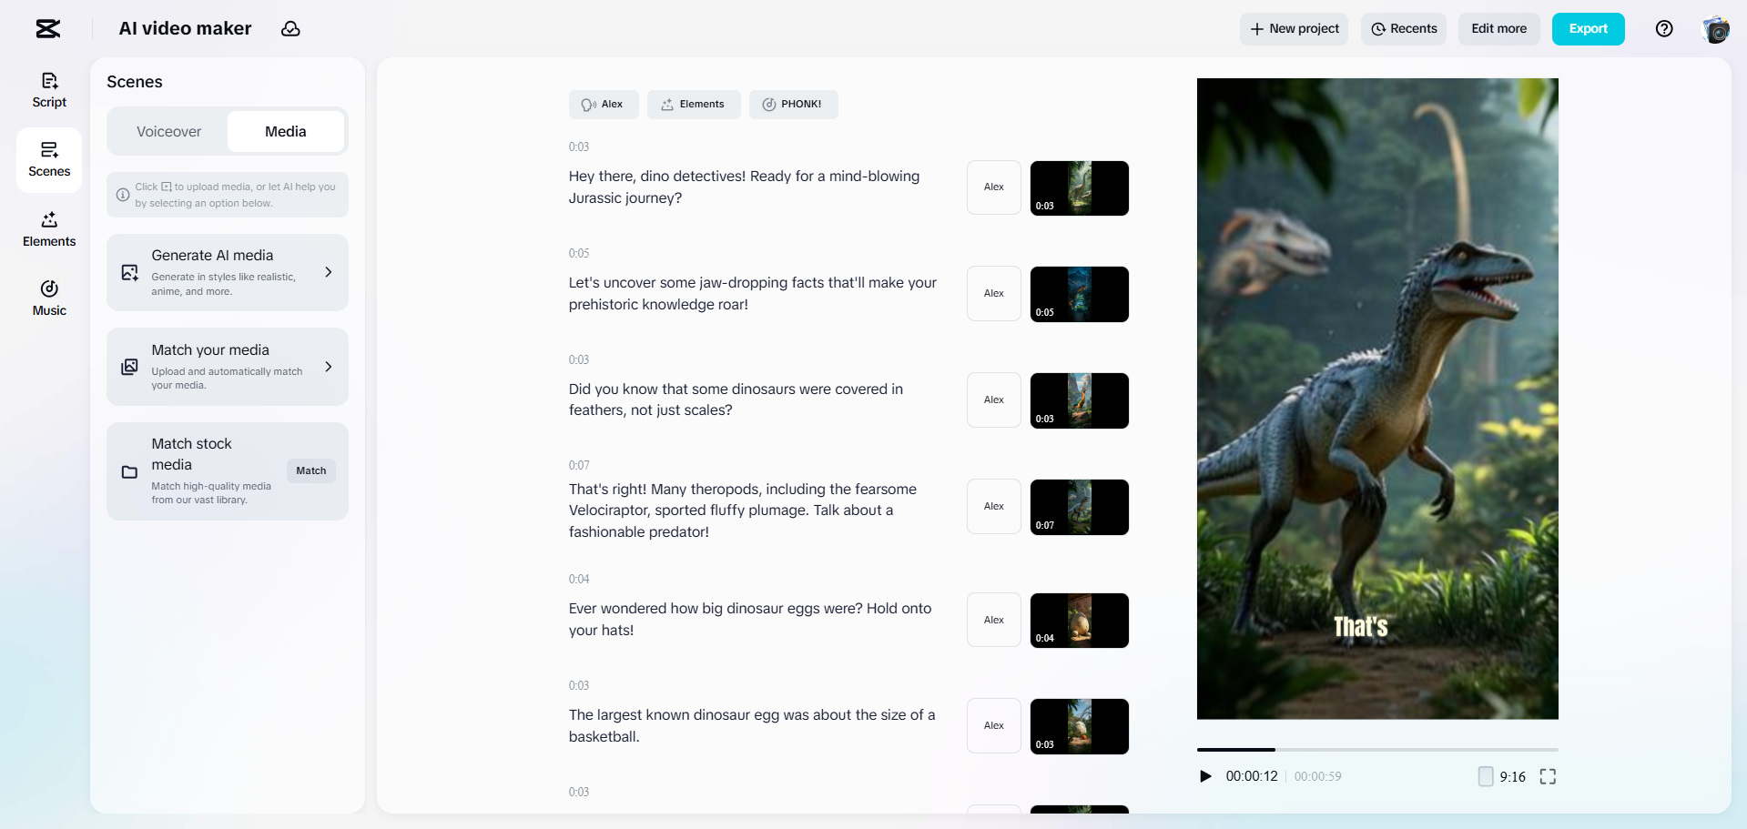Click the Generate AI media image icon
The height and width of the screenshot is (829, 1747).
coord(130,272)
